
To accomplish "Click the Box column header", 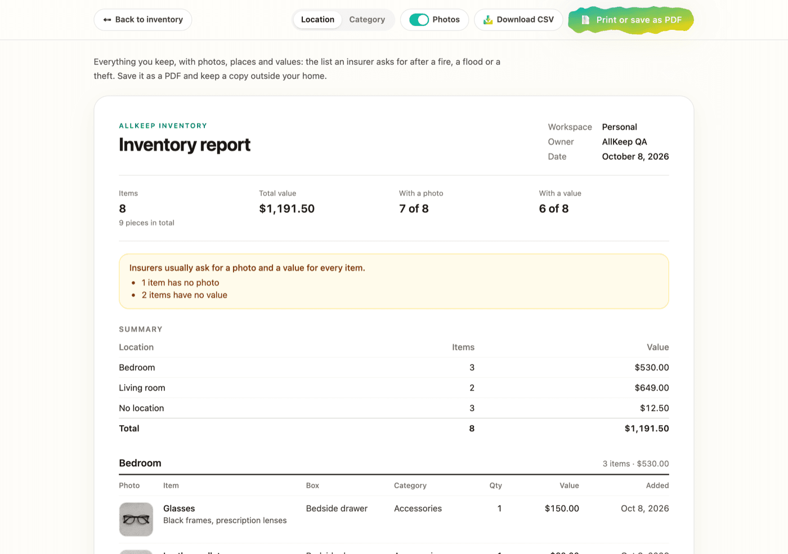I will pyautogui.click(x=312, y=485).
